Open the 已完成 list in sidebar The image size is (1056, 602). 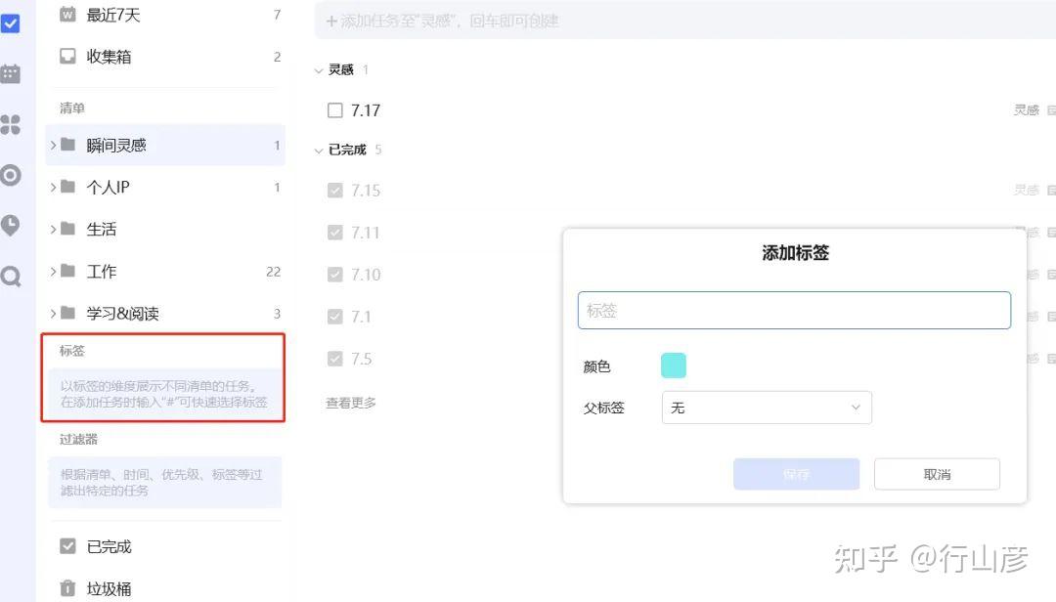tap(109, 546)
